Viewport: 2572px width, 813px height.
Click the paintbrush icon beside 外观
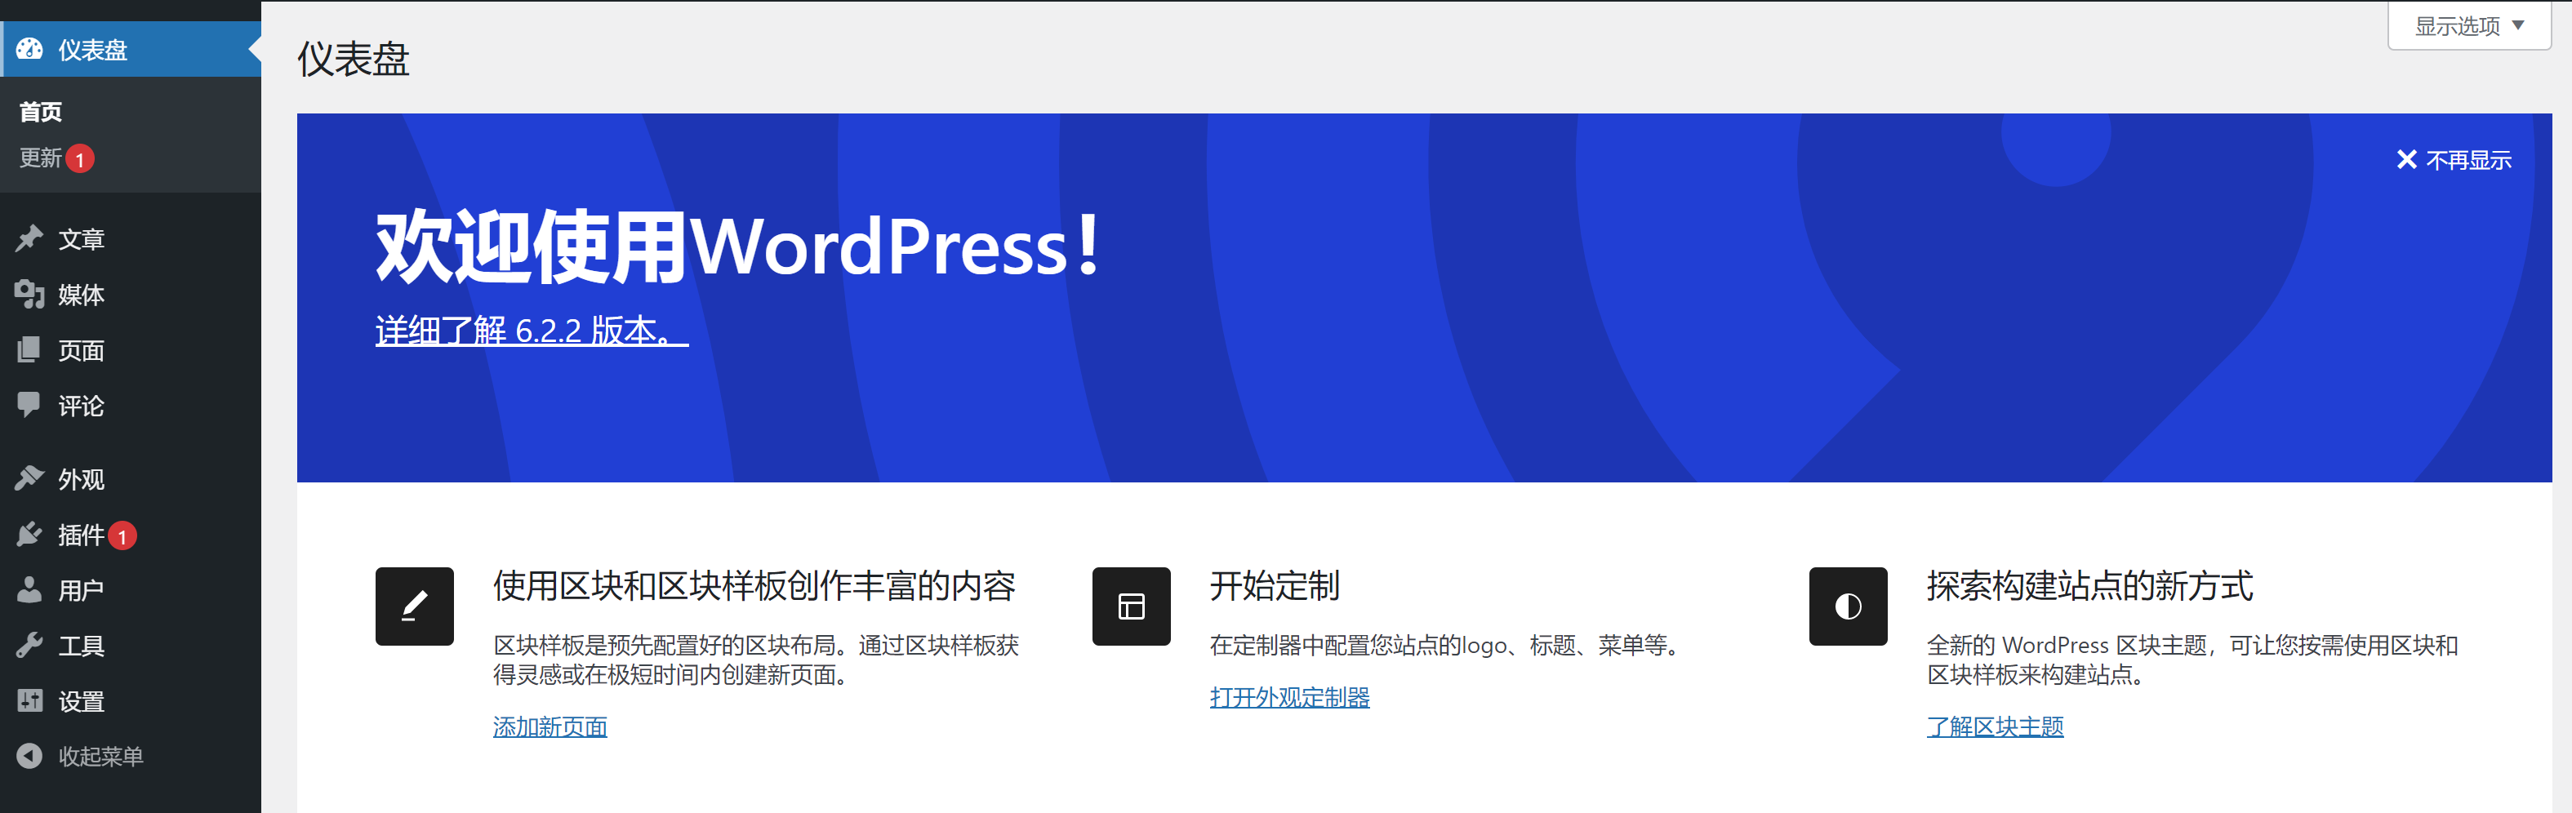30,479
